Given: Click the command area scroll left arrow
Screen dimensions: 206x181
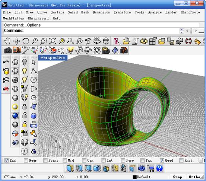Looking at the screenshot, I should tap(187, 31).
